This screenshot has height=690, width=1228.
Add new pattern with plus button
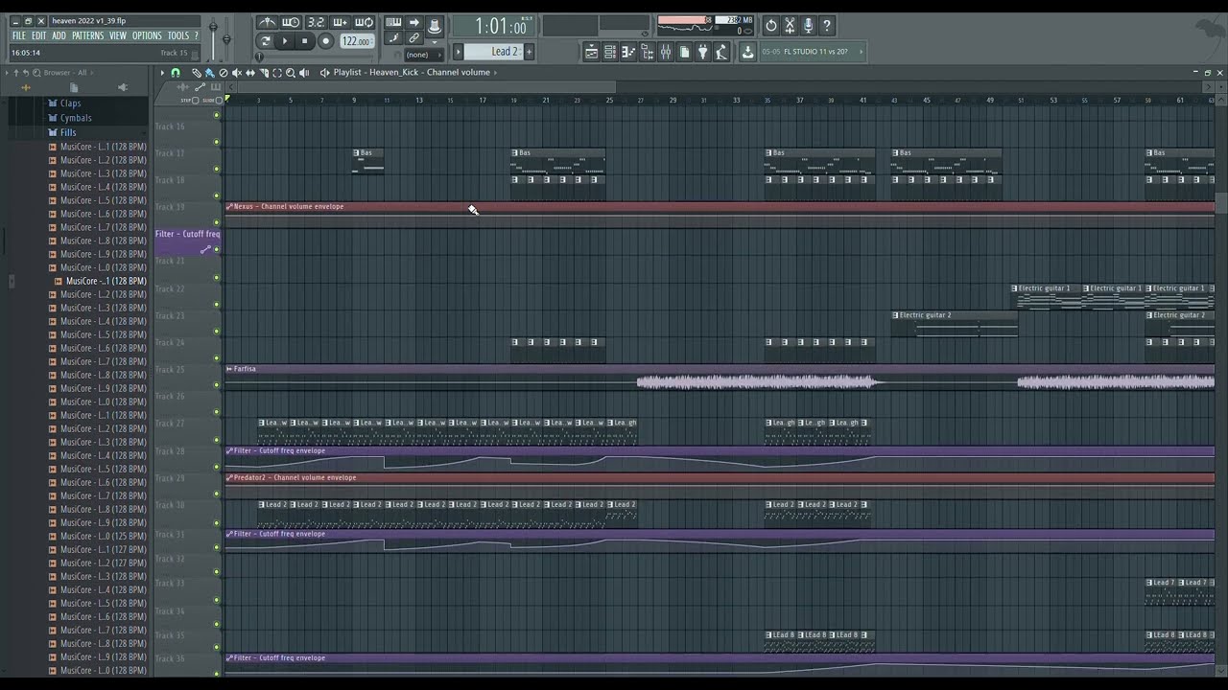point(529,51)
